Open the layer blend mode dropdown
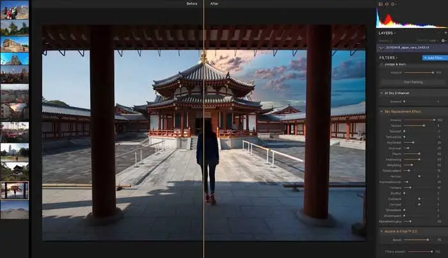This screenshot has height=258, width=448. click(386, 40)
